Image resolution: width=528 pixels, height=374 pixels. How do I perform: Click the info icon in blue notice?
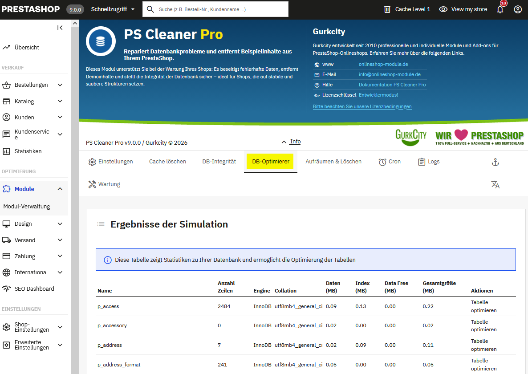107,260
